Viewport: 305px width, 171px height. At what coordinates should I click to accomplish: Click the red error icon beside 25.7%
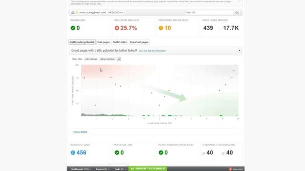[117, 28]
